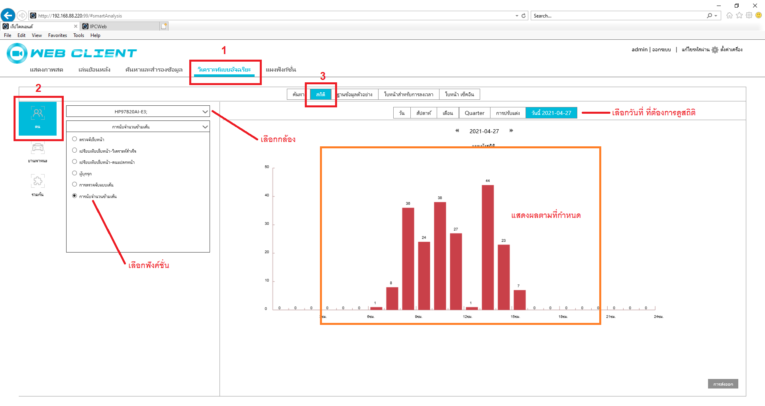Image resolution: width=765 pixels, height=406 pixels.
Task: Go to next date with right arrows
Action: [x=511, y=131]
